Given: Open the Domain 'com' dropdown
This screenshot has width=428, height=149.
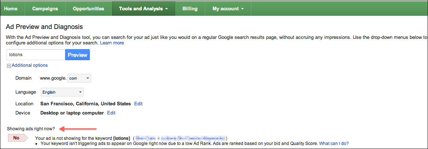Looking at the screenshot, I should click(79, 78).
